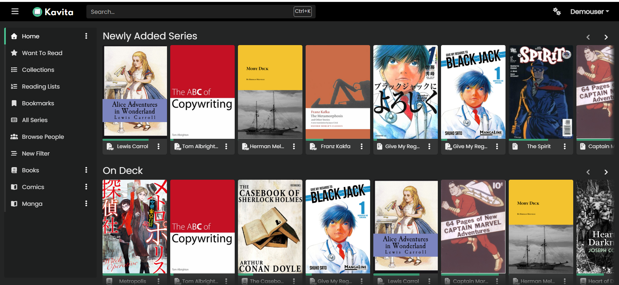Image resolution: width=619 pixels, height=285 pixels.
Task: Open Moby Dick cover in Newly Added
Action: (x=270, y=92)
